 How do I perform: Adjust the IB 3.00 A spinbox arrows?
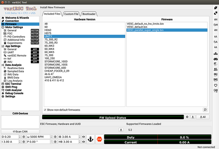click(80, 137)
